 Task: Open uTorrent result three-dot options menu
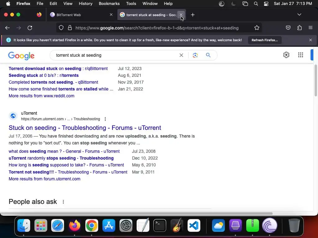click(x=105, y=119)
